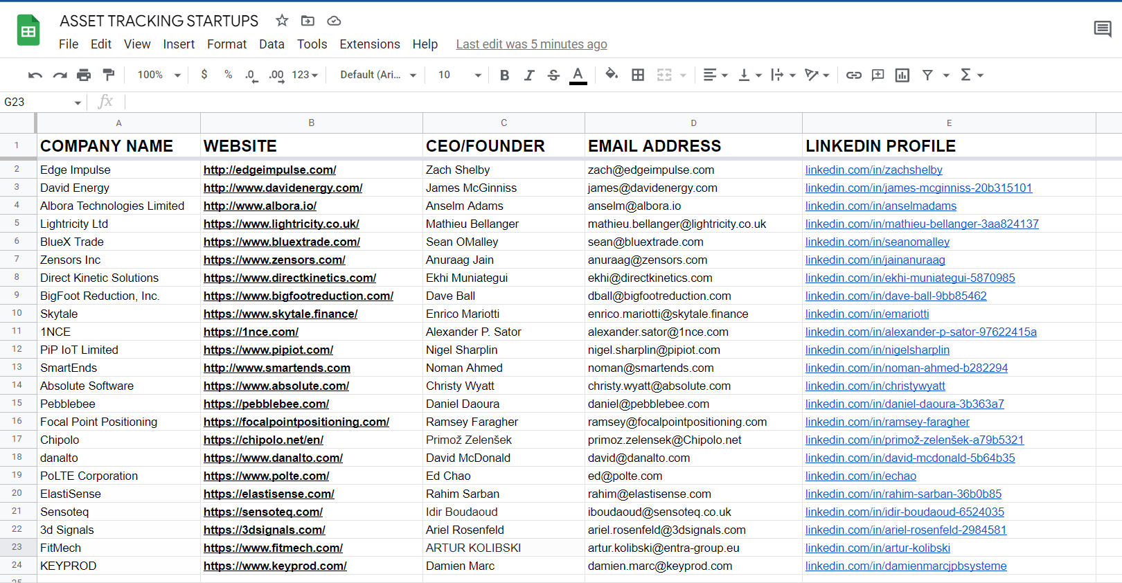
Task: Open the Edit menu
Action: tap(101, 44)
